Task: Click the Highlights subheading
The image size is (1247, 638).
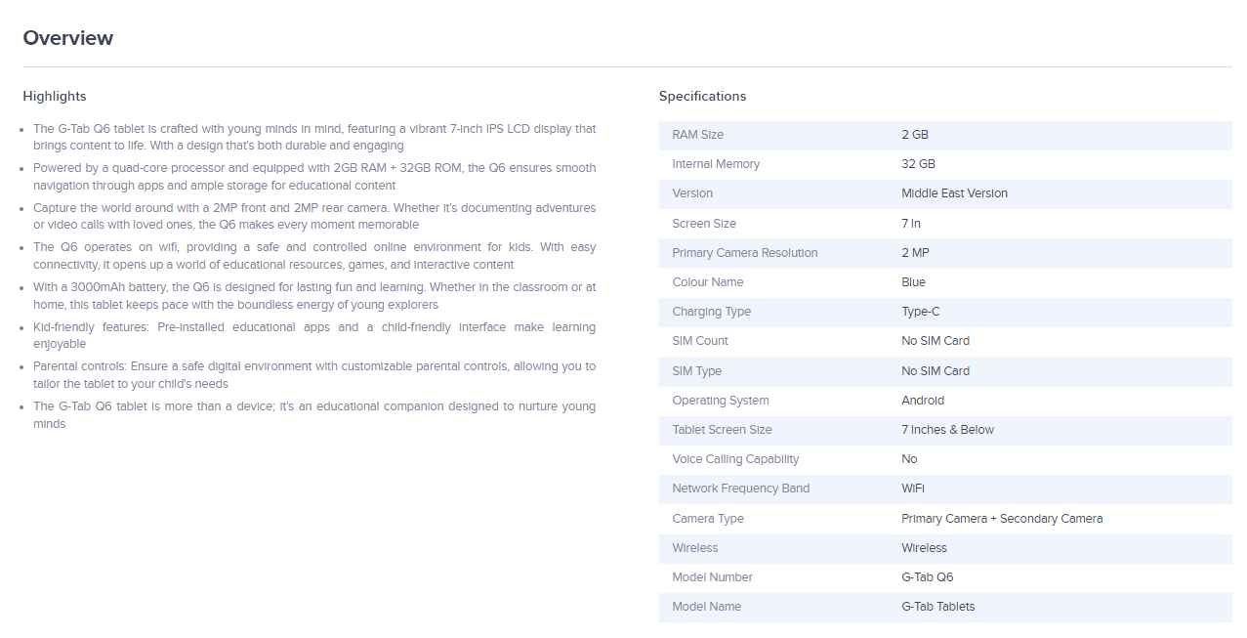Action: [x=55, y=96]
